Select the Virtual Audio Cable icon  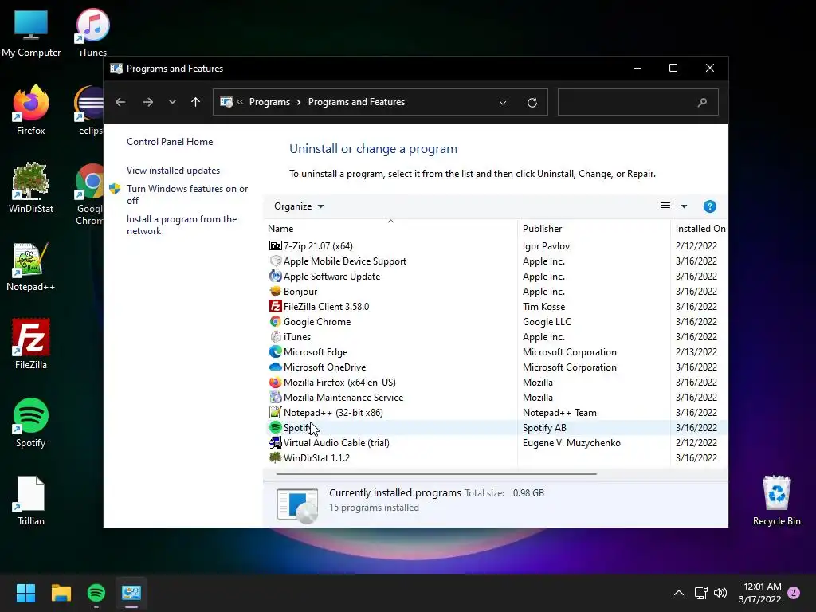click(x=275, y=442)
